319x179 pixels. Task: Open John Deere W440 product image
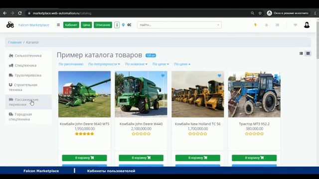(141, 94)
